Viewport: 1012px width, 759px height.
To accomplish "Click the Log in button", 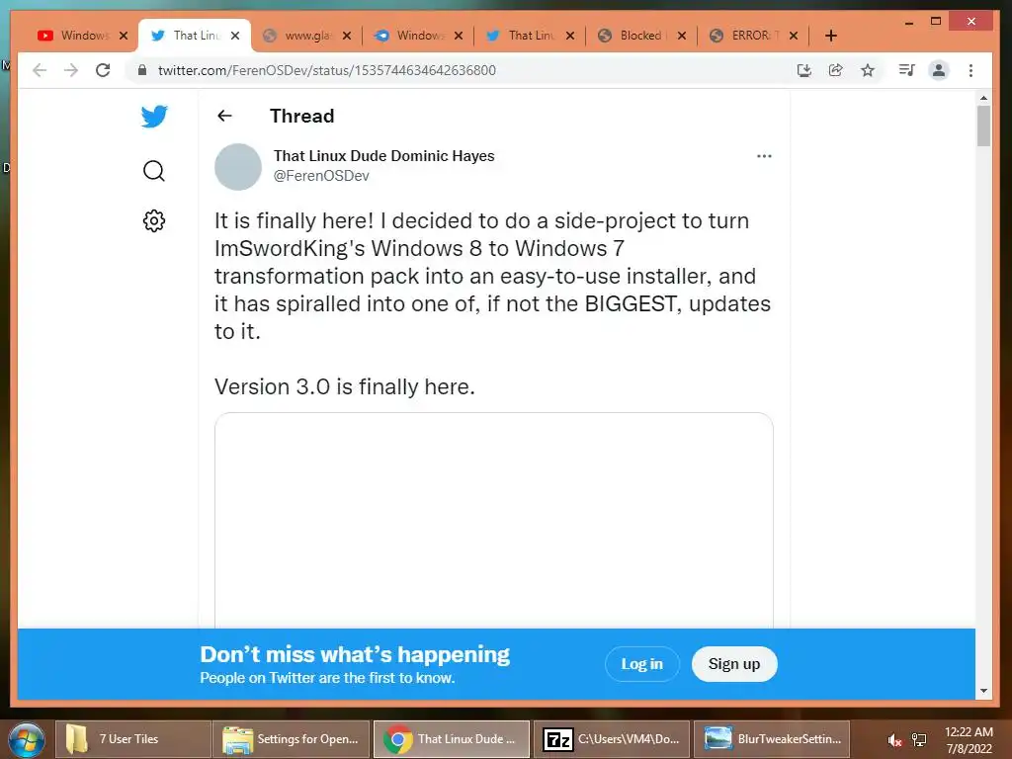I will point(642,663).
